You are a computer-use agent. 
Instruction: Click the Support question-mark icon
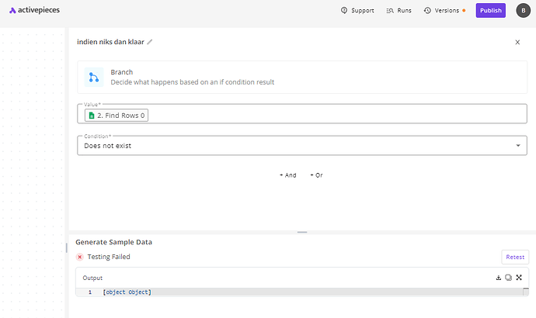point(344,10)
